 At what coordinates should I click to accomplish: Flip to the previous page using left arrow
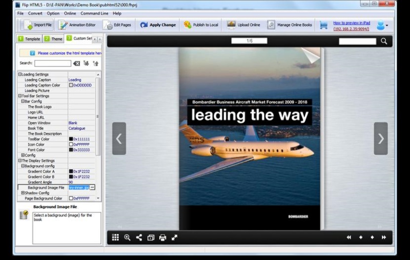pyautogui.click(x=119, y=138)
